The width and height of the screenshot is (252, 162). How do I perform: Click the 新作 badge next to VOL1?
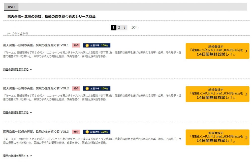(x=76, y=45)
